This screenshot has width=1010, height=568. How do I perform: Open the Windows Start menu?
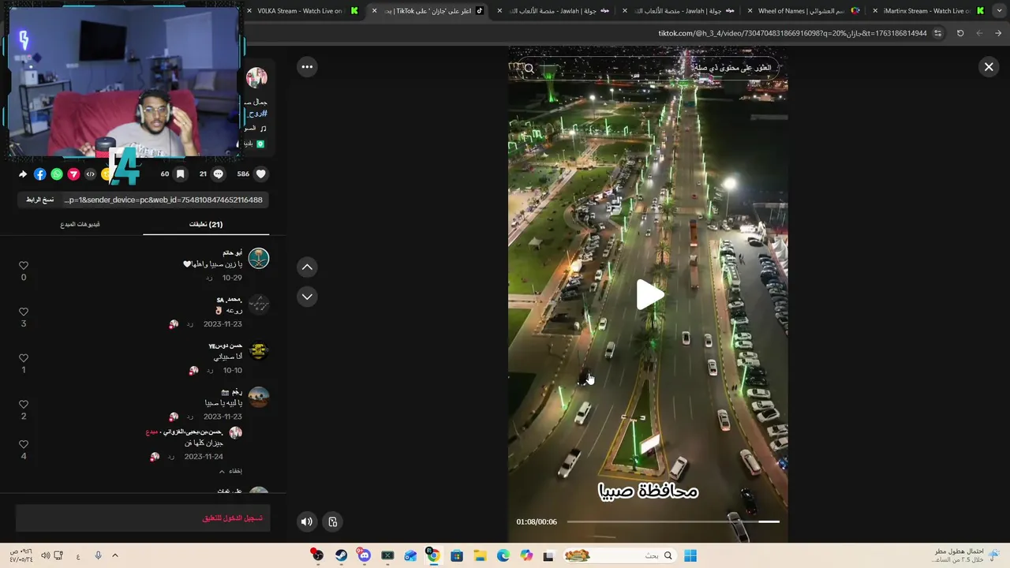click(x=690, y=555)
